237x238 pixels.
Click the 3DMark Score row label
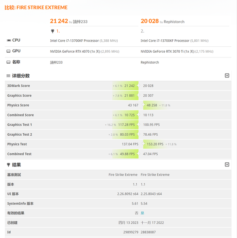pos(19,86)
